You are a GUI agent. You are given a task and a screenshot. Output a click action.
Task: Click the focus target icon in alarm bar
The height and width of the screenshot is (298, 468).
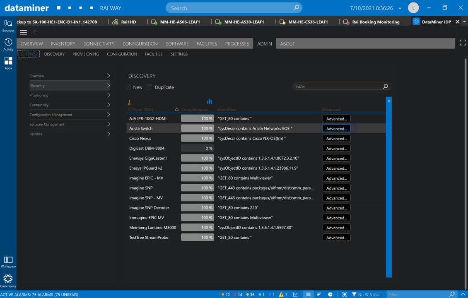click(345, 294)
